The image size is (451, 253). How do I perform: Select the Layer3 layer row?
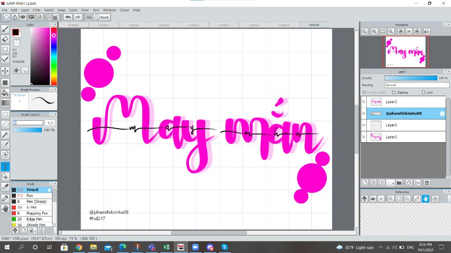[403, 125]
